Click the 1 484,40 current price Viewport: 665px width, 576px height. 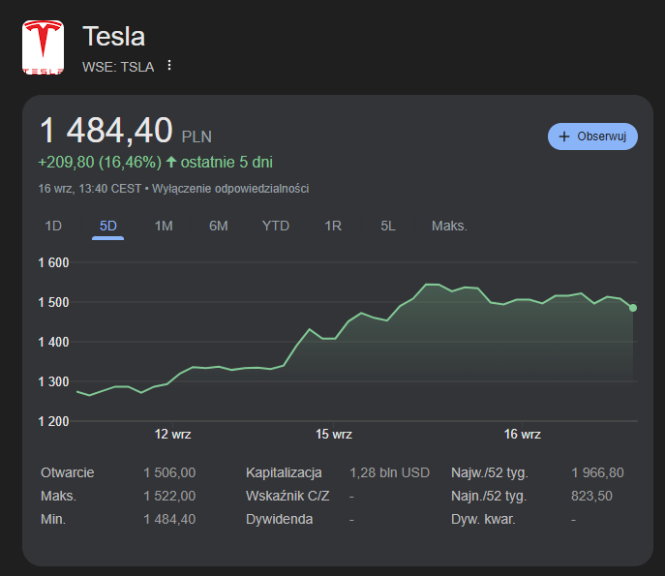pos(106,132)
